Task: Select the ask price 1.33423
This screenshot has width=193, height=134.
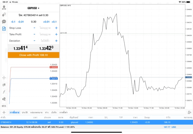Action: (46, 48)
